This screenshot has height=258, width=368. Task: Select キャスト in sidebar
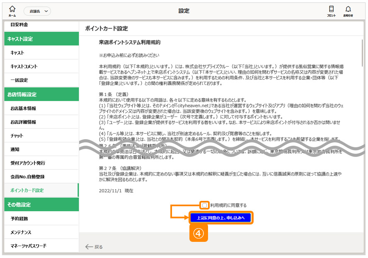point(17,53)
